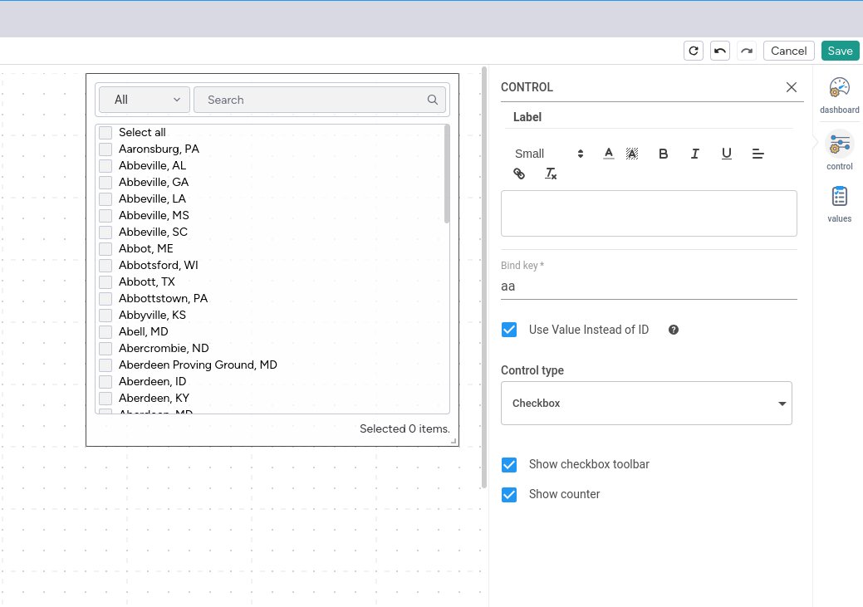863x607 pixels.
Task: Apply underline formatting
Action: 726,154
